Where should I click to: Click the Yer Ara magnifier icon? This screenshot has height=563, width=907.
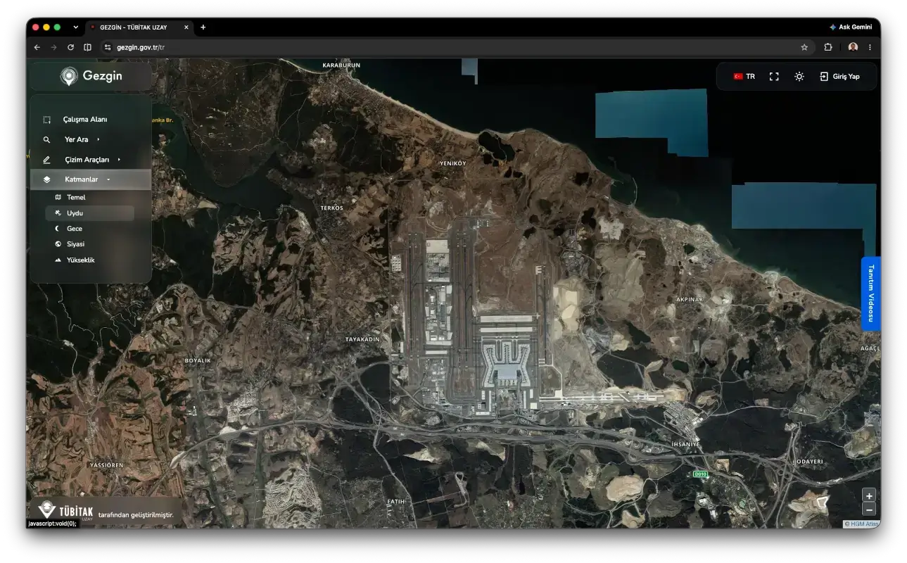click(46, 140)
